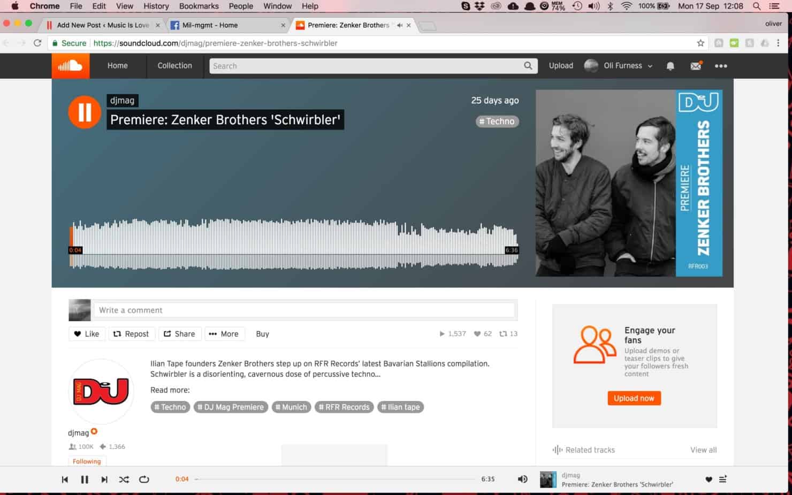The width and height of the screenshot is (792, 495).
Task: Open the Wi-Fi menu in the macOS menu bar
Action: [x=626, y=6]
